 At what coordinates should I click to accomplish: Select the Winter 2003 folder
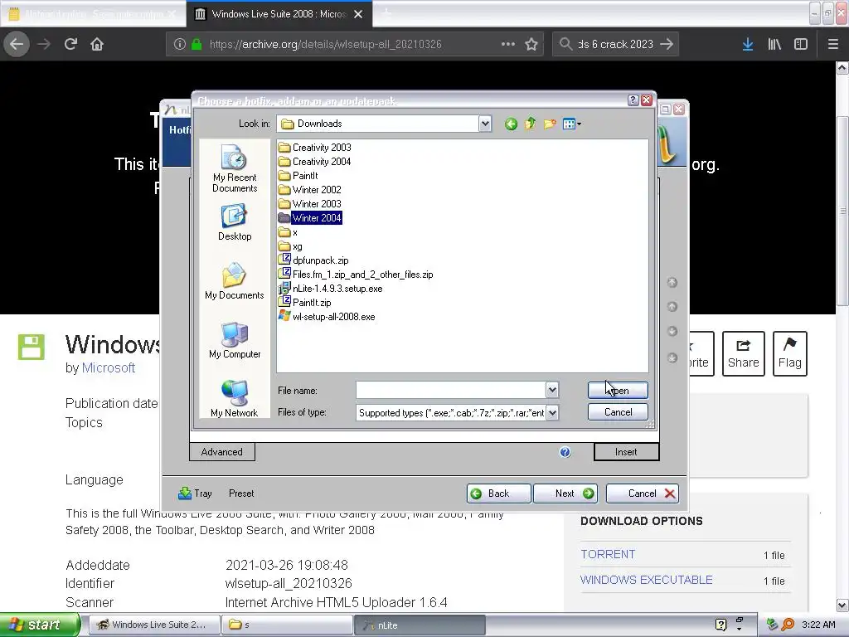click(x=310, y=204)
